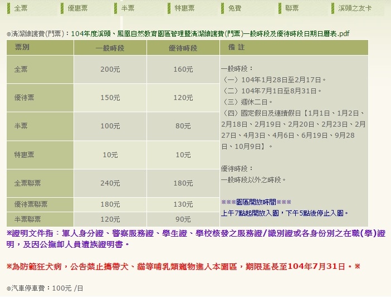
Task: Click the 一般時段 column header
Action: click(110, 48)
